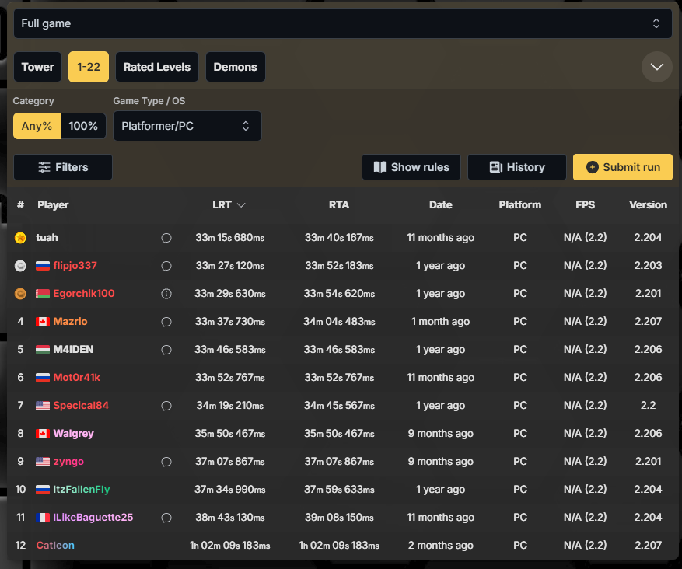The height and width of the screenshot is (569, 682).
Task: Open player profile Catleon
Action: coord(55,546)
